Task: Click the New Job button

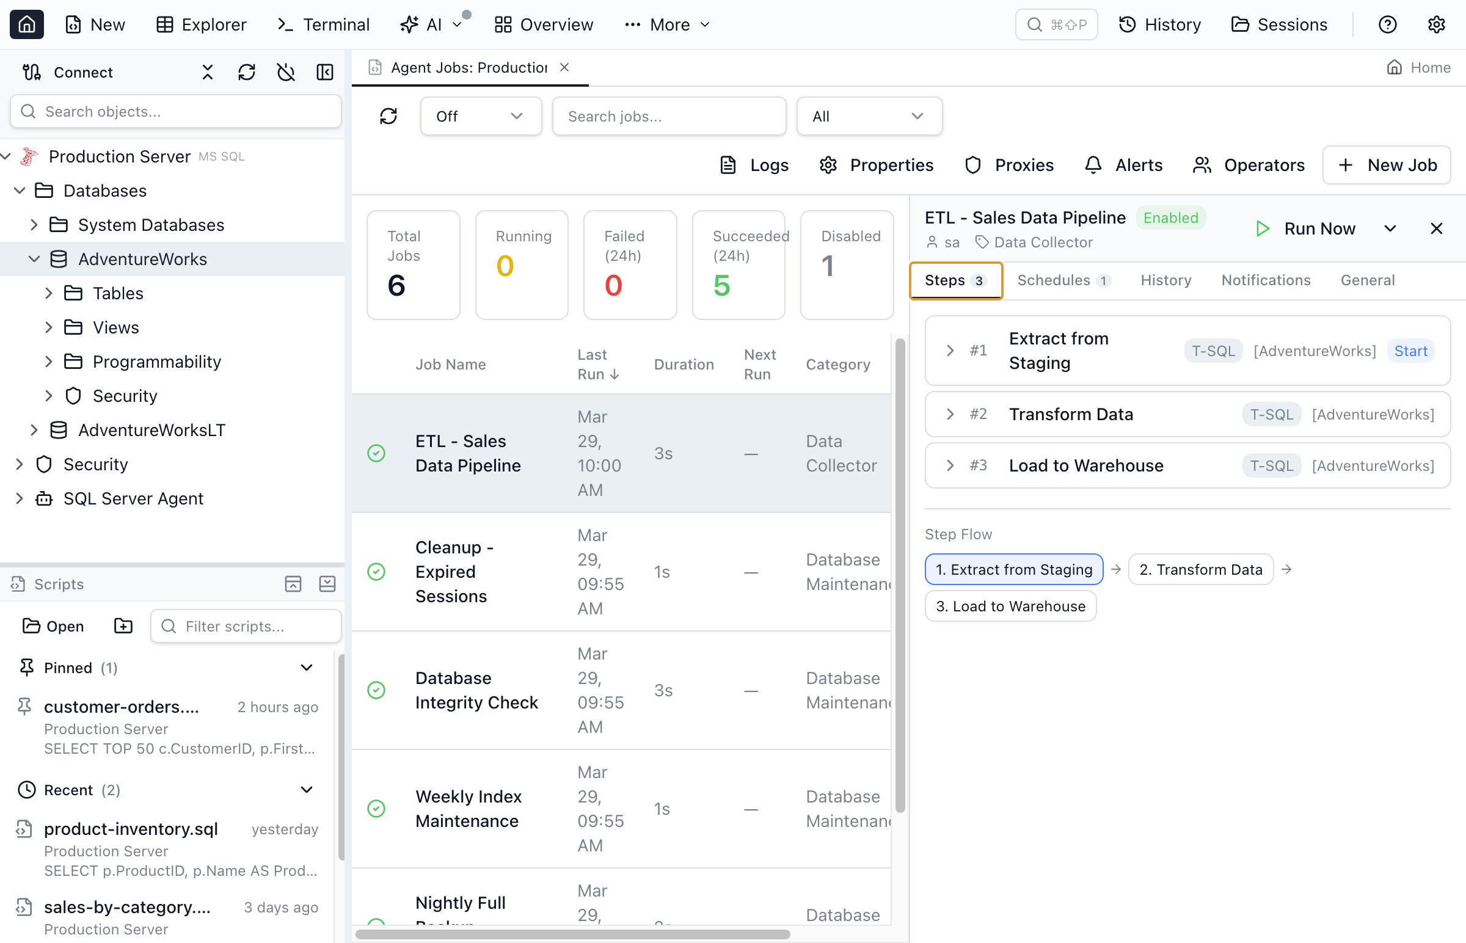Action: [x=1386, y=165]
